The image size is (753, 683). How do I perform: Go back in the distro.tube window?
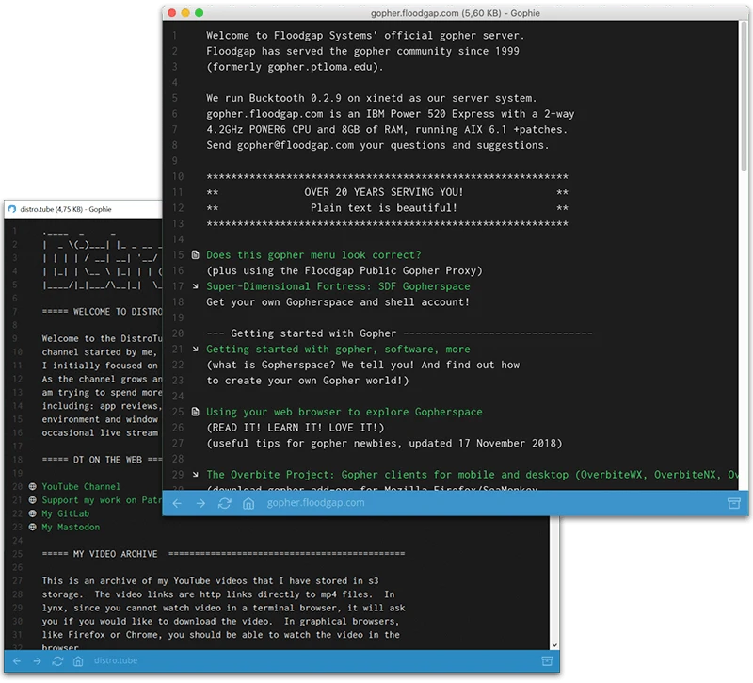(x=17, y=661)
